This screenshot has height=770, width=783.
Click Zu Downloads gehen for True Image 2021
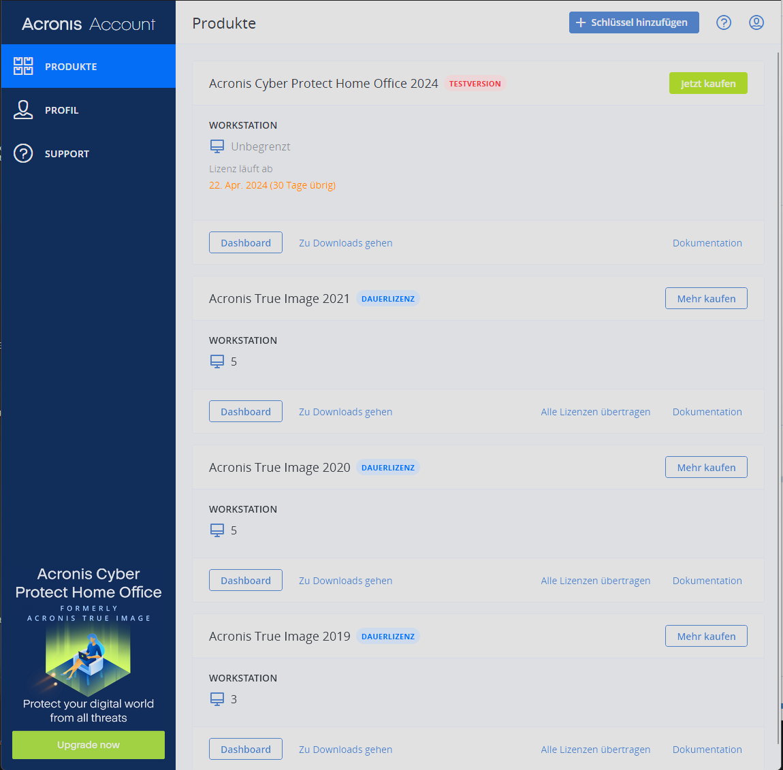point(346,411)
